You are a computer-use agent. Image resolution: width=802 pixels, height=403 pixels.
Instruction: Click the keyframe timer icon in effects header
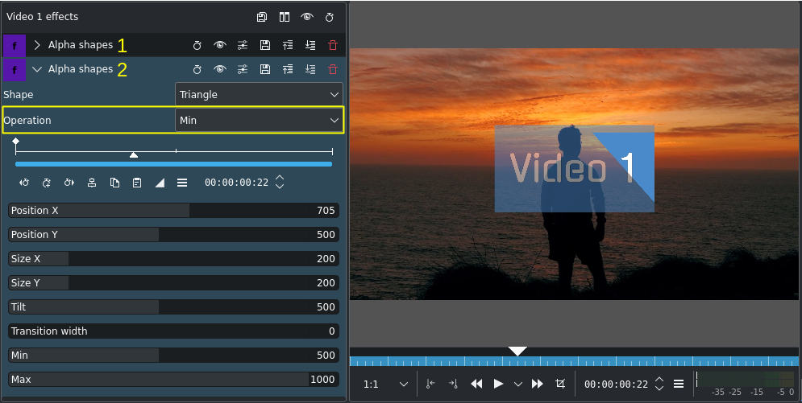[x=330, y=17]
